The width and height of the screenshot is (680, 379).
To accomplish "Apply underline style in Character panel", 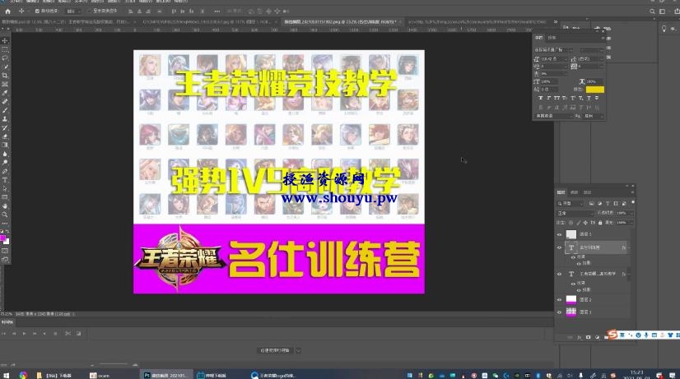I will coord(589,98).
